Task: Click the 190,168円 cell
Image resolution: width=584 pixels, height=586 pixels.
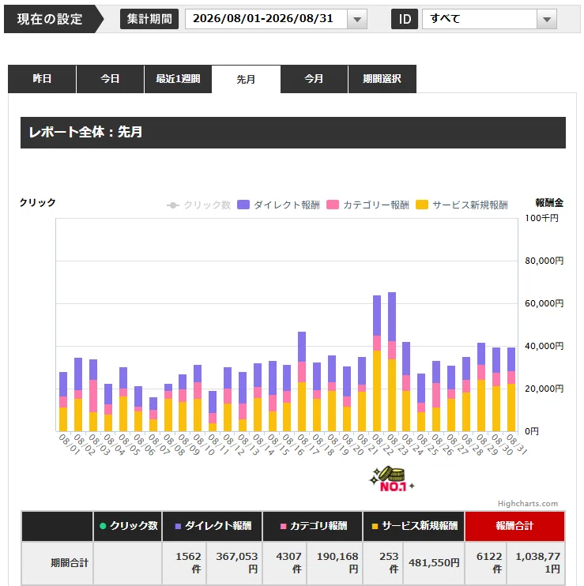Action: click(x=334, y=563)
